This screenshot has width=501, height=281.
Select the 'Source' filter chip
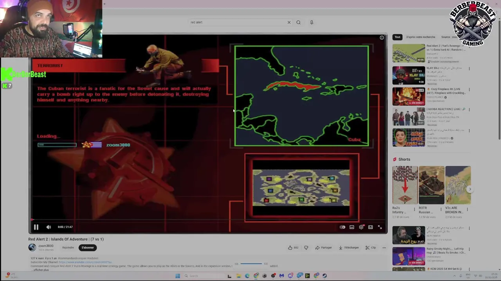coord(449,37)
